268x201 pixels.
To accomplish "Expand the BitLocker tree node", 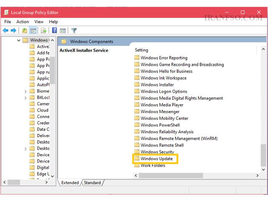I will (x=26, y=98).
